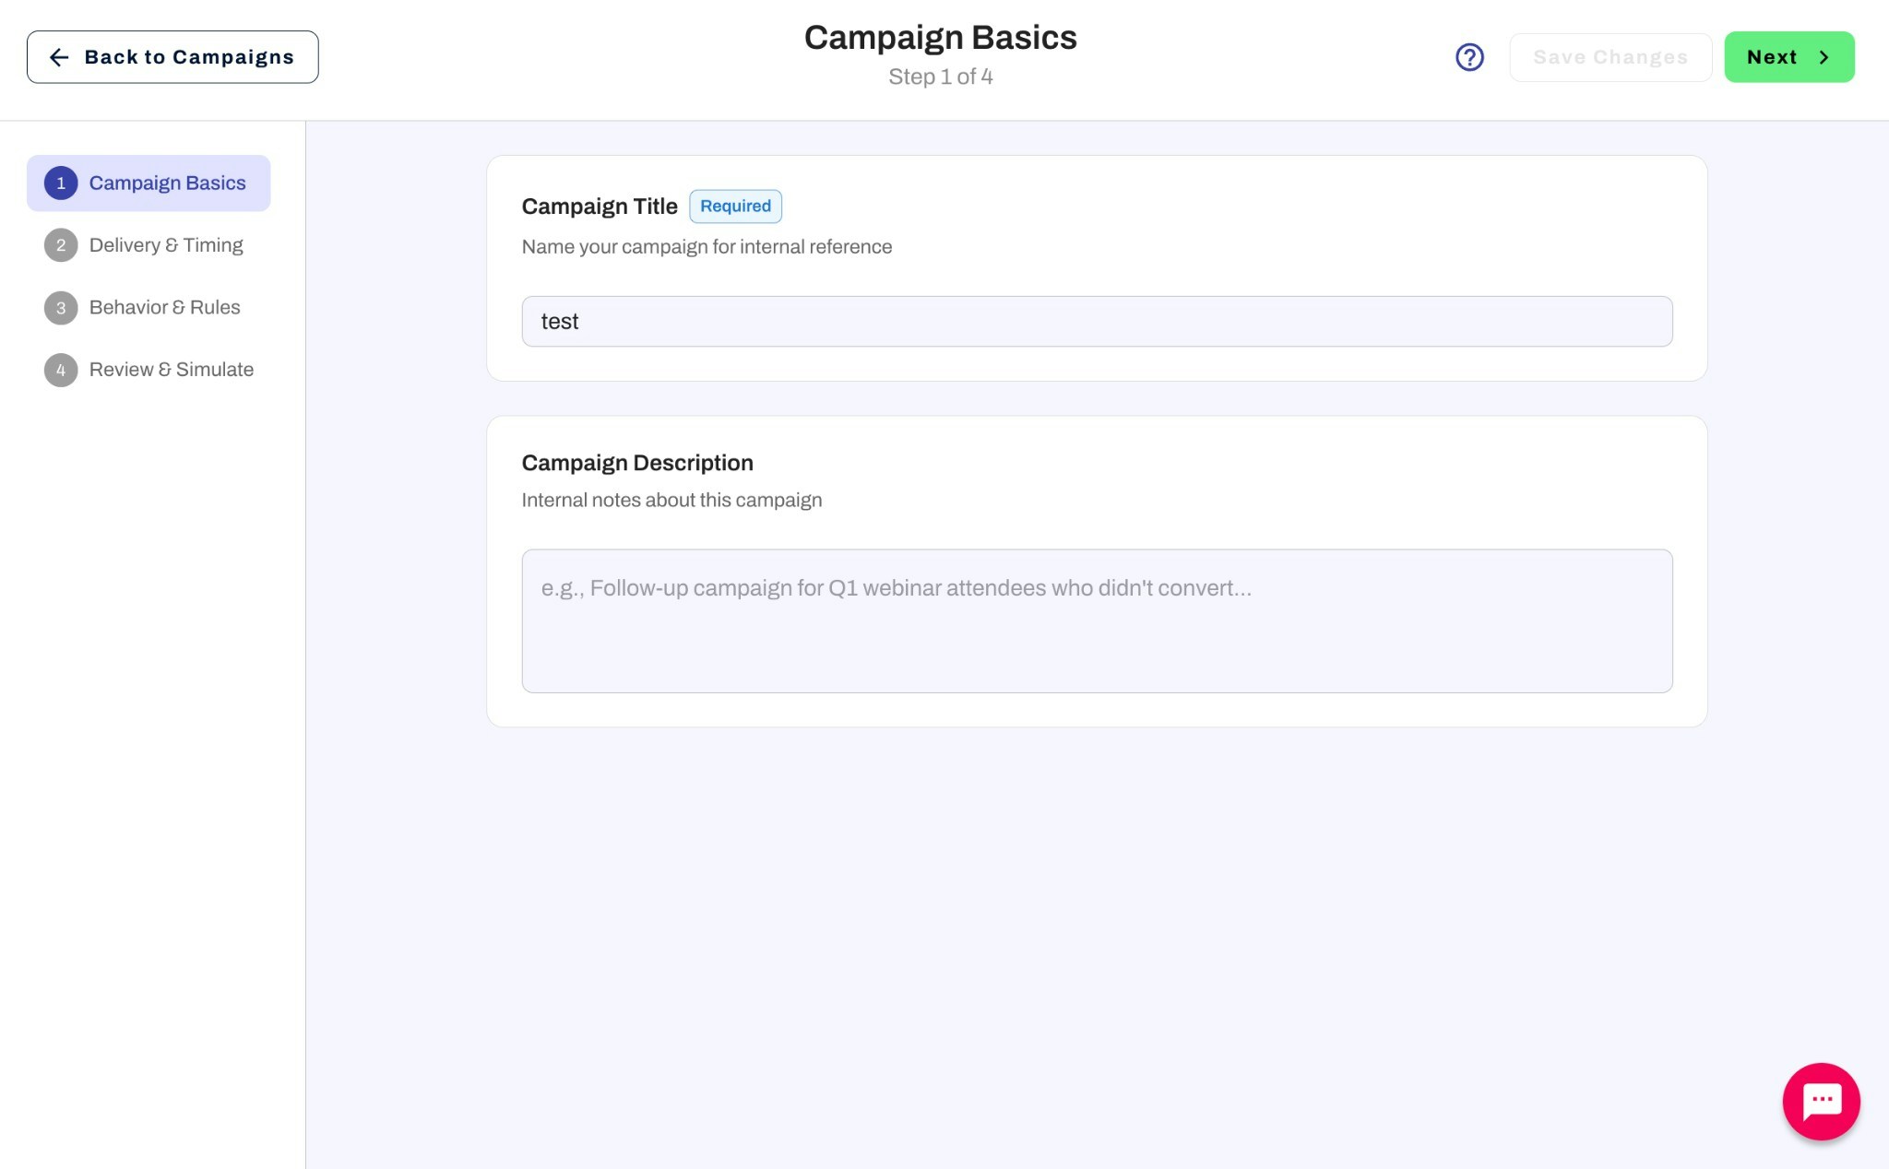Select the Campaign Basics step
The image size is (1889, 1169).
(167, 183)
